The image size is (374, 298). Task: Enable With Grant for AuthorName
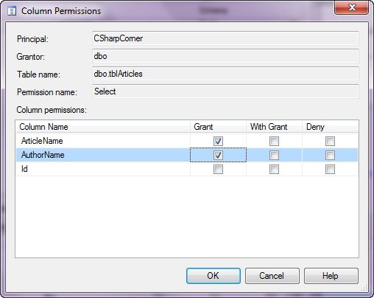point(274,155)
